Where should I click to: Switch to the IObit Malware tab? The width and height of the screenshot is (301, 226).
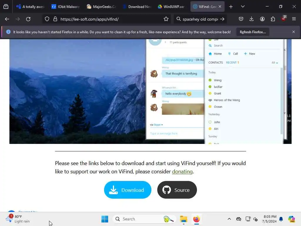click(x=66, y=6)
